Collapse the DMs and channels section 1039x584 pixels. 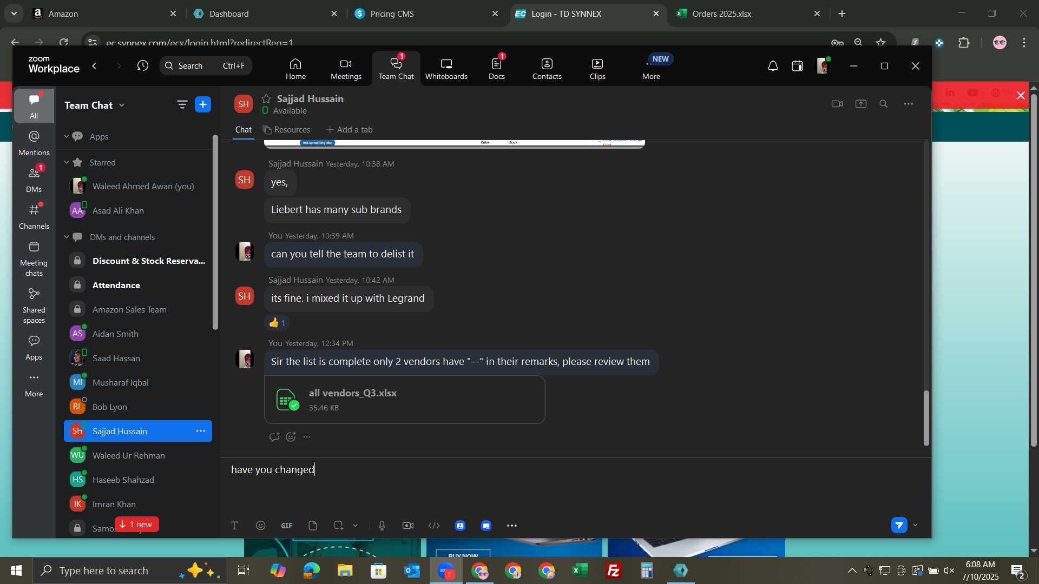[67, 237]
